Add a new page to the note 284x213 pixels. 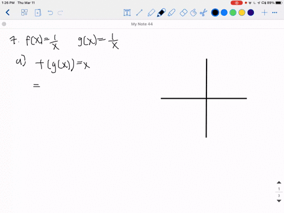point(38,13)
